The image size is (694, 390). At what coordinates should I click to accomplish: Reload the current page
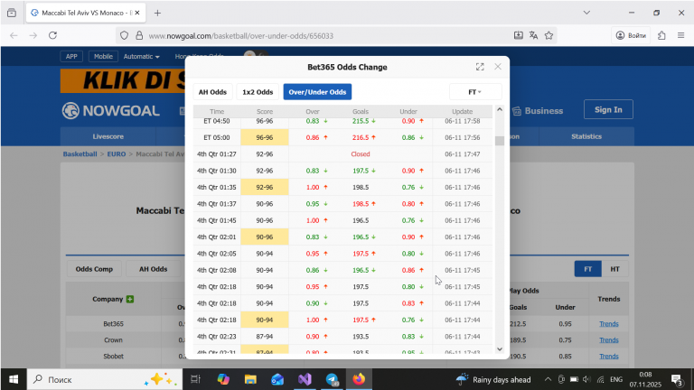(52, 35)
